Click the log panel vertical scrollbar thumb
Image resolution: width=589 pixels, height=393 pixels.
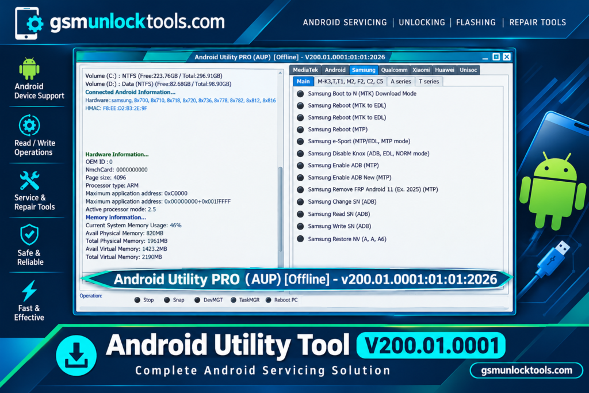[280, 209]
